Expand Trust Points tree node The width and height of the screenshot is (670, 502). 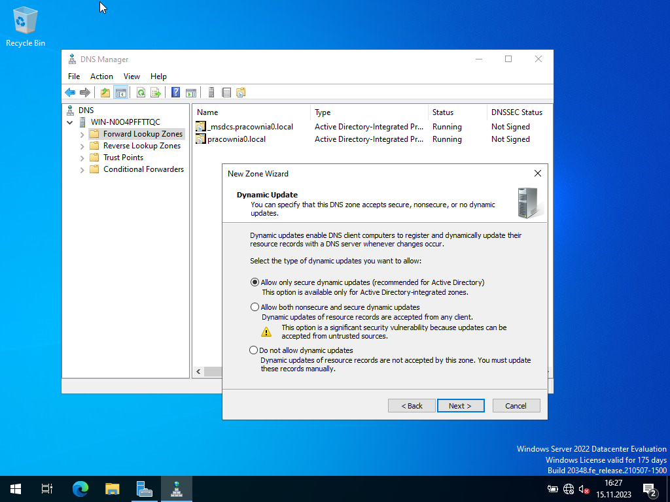click(82, 158)
